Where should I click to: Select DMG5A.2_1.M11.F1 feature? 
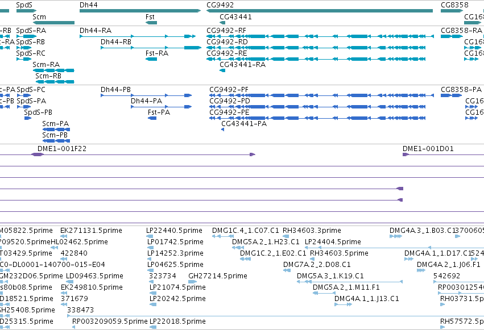click(324, 293)
